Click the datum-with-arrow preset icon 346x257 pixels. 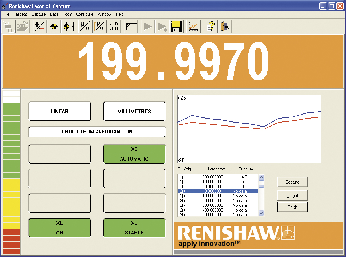[68, 27]
